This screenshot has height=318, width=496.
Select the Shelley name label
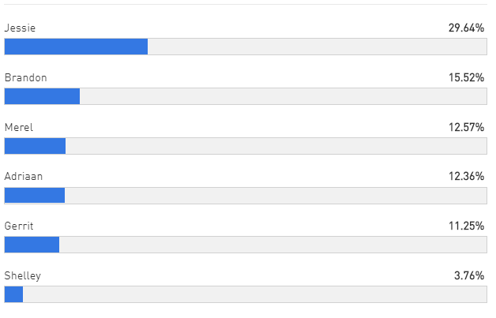pyautogui.click(x=23, y=275)
